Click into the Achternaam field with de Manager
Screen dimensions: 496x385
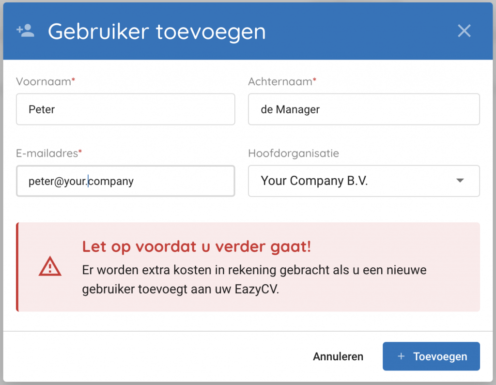[x=363, y=109]
